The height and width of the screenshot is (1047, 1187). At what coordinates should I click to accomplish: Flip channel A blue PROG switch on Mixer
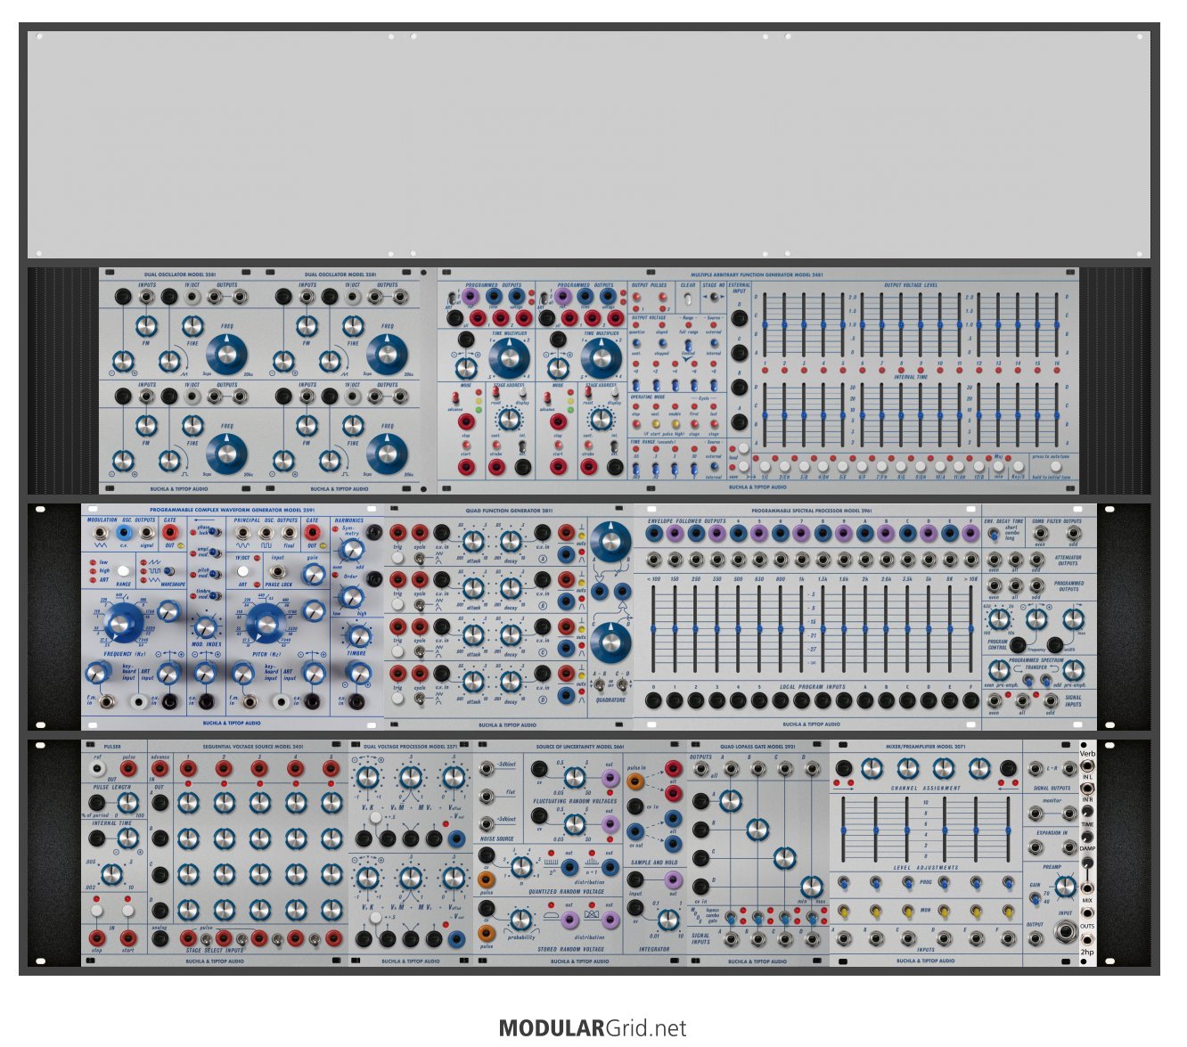[844, 882]
